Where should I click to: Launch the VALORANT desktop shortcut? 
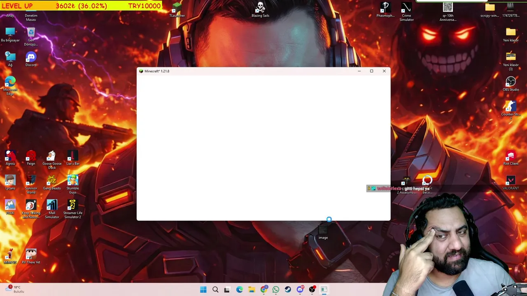point(511,183)
